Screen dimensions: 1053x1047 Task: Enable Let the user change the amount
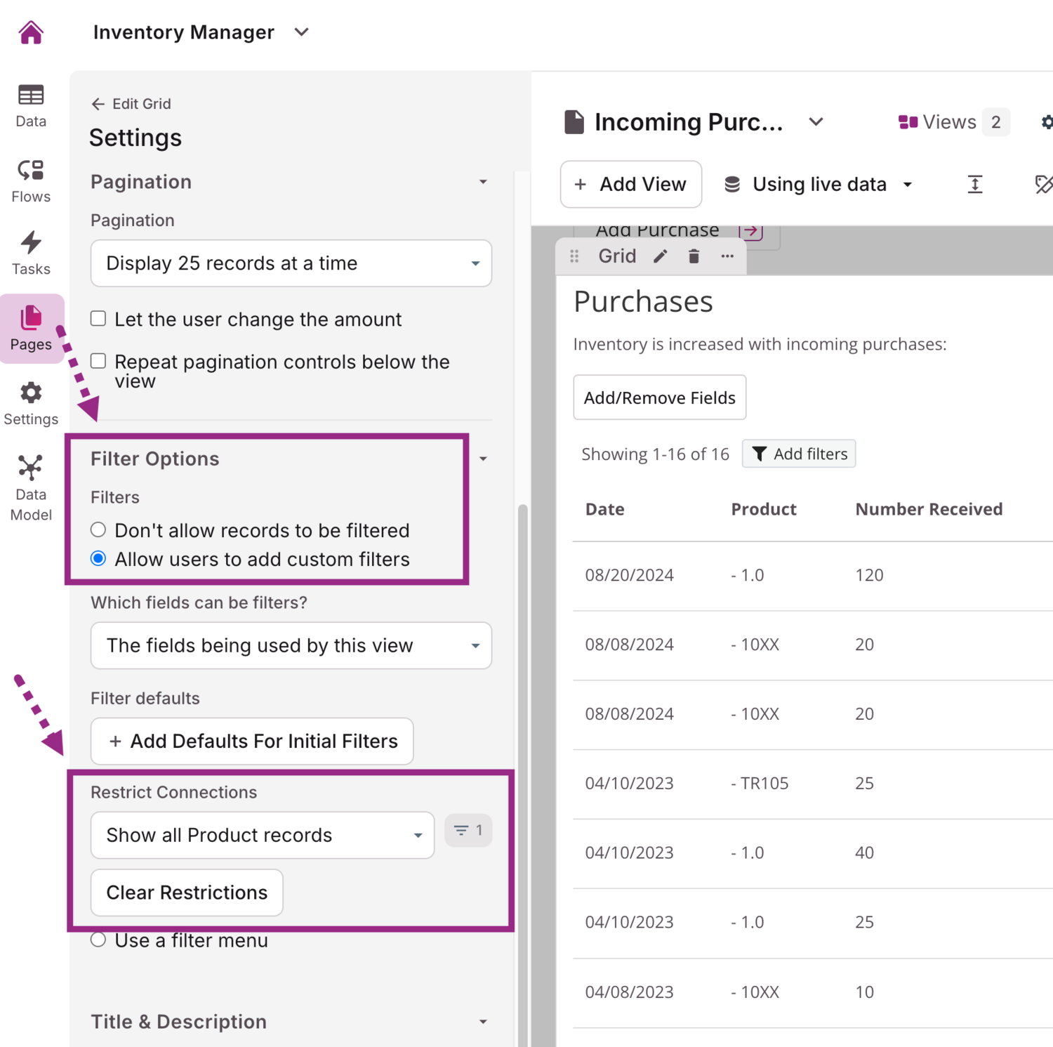tap(99, 319)
